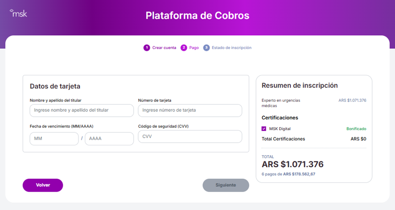
Task: Select the step 3 circle icon
Action: (206, 48)
